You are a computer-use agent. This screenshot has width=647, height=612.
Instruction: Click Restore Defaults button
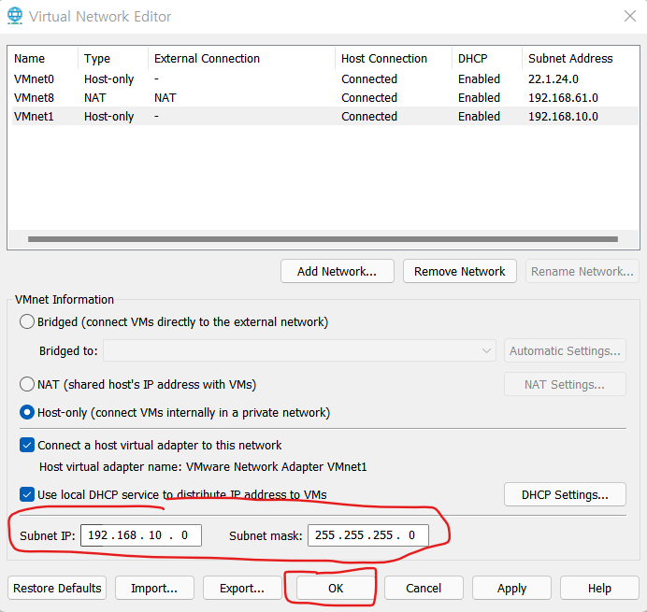(x=57, y=588)
